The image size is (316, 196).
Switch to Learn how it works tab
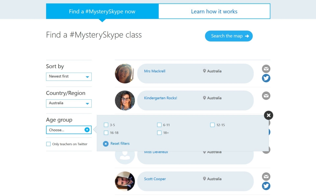[214, 11]
